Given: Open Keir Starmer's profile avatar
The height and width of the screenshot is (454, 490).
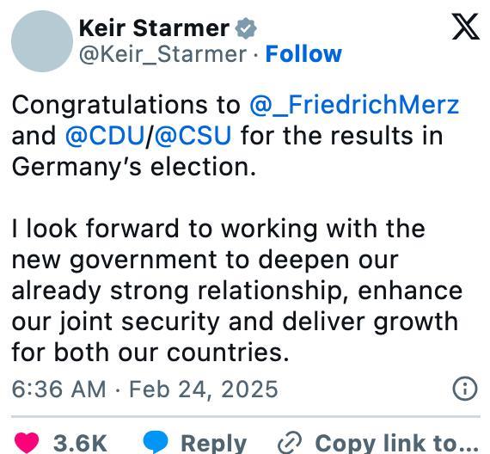Looking at the screenshot, I should (42, 41).
